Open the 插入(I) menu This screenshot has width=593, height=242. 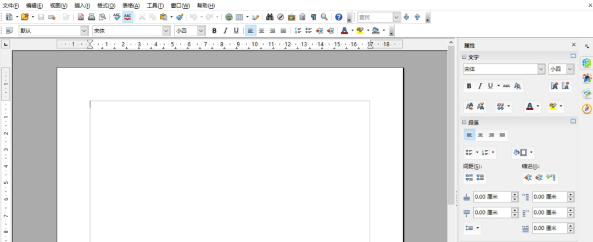pyautogui.click(x=82, y=5)
